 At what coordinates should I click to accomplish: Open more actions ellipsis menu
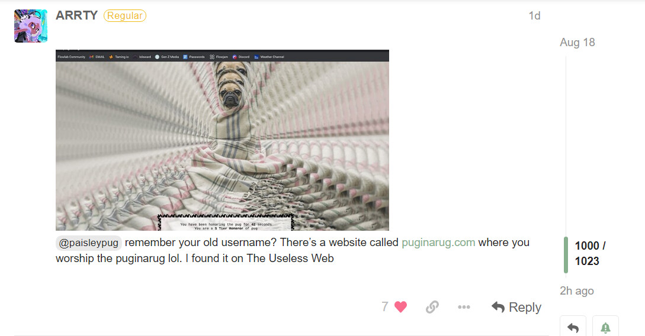coord(464,307)
